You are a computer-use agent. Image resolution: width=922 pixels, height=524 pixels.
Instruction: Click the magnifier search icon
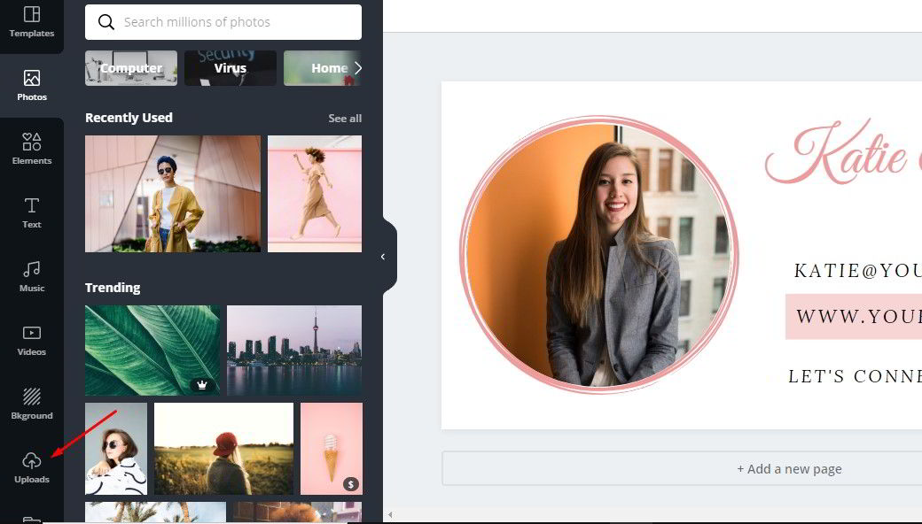105,22
